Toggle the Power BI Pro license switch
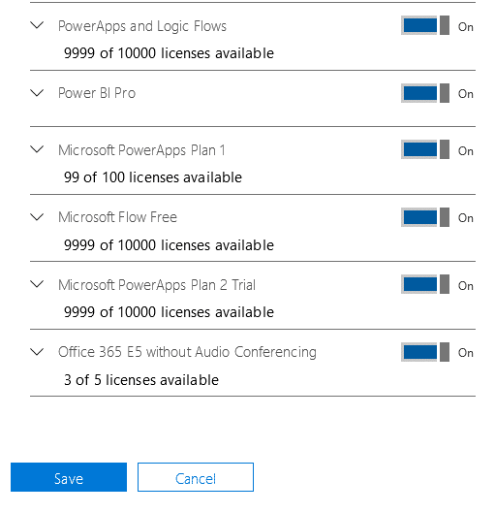The height and width of the screenshot is (513, 495). point(425,93)
